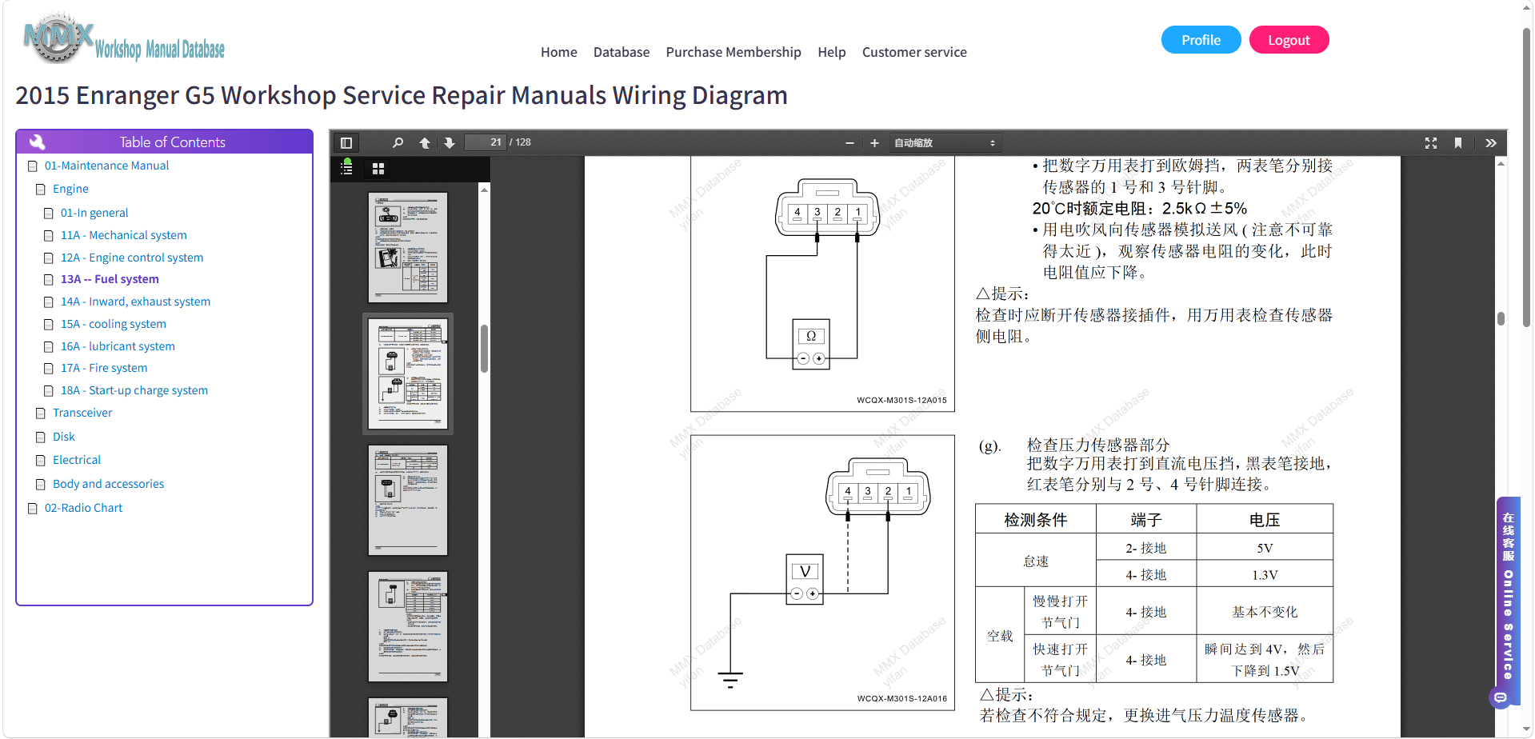Screen dimensions: 1535x739
Task: Click the document icon beside 17A - Fire system
Action: 49,369
